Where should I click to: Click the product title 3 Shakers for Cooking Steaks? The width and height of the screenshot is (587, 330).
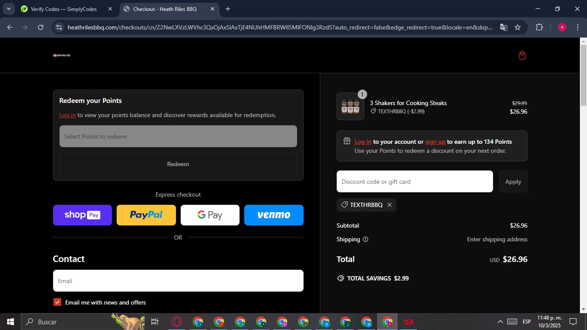point(408,103)
